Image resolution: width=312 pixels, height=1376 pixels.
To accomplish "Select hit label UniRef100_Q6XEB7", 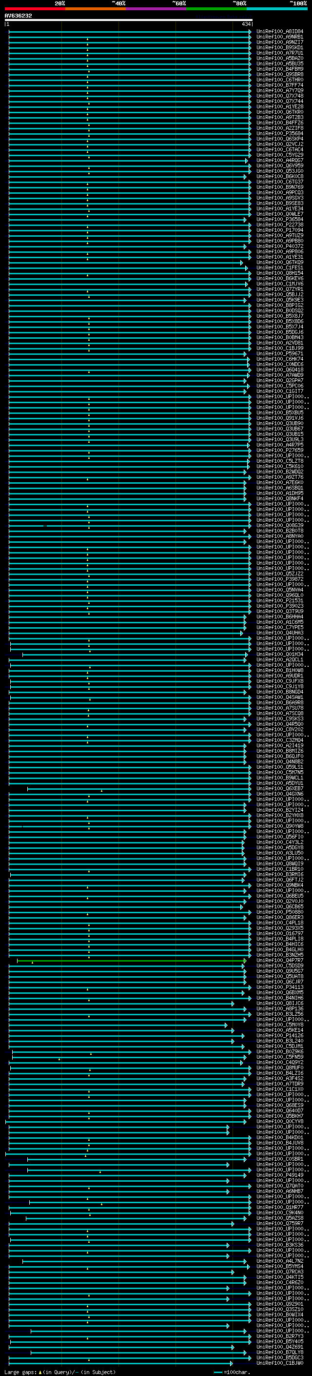I will pos(279,788).
